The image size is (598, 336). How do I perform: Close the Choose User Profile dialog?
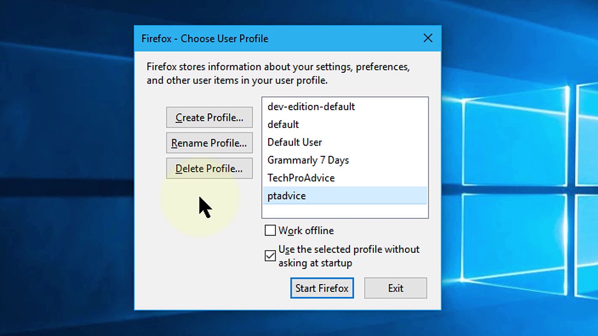[x=428, y=38]
